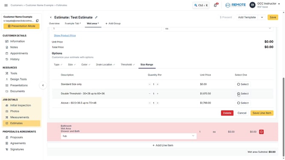Switch to the Drain Location tab

pyautogui.click(x=105, y=65)
